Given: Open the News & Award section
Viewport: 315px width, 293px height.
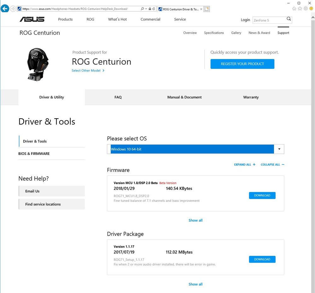Looking at the screenshot, I should (x=260, y=33).
